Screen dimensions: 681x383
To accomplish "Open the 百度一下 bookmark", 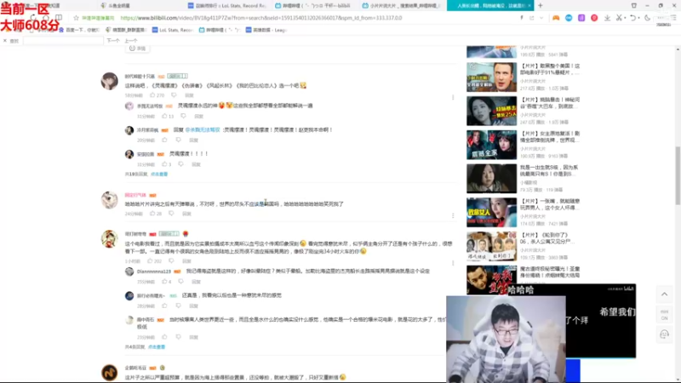I will (78, 30).
